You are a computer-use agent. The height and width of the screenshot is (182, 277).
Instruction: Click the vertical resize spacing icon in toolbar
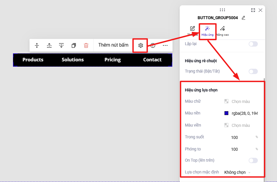coord(37,45)
